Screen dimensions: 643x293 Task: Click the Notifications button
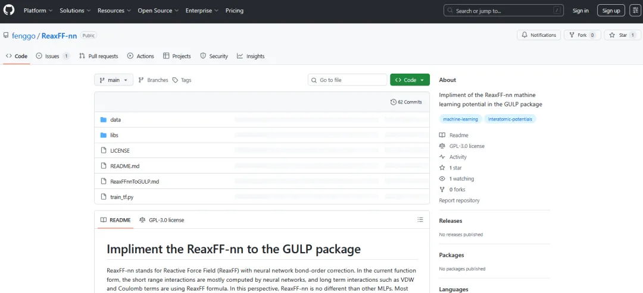point(539,35)
